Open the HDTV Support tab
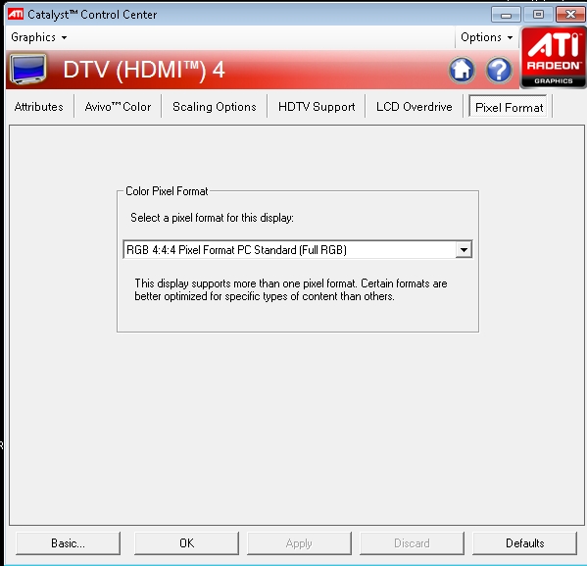 point(317,107)
